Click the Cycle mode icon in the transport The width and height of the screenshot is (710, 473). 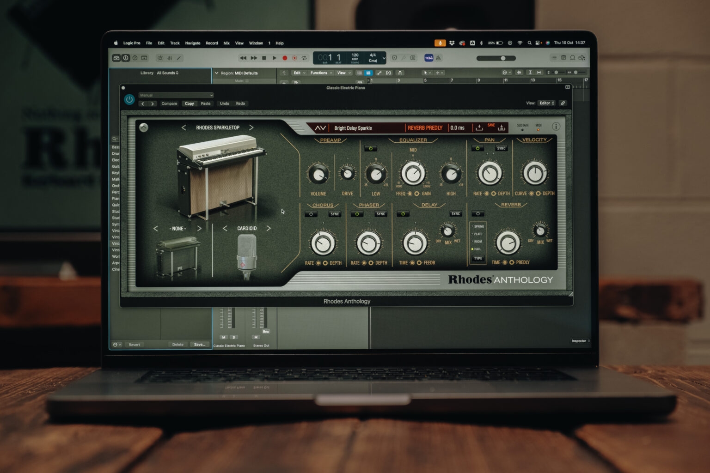[305, 58]
